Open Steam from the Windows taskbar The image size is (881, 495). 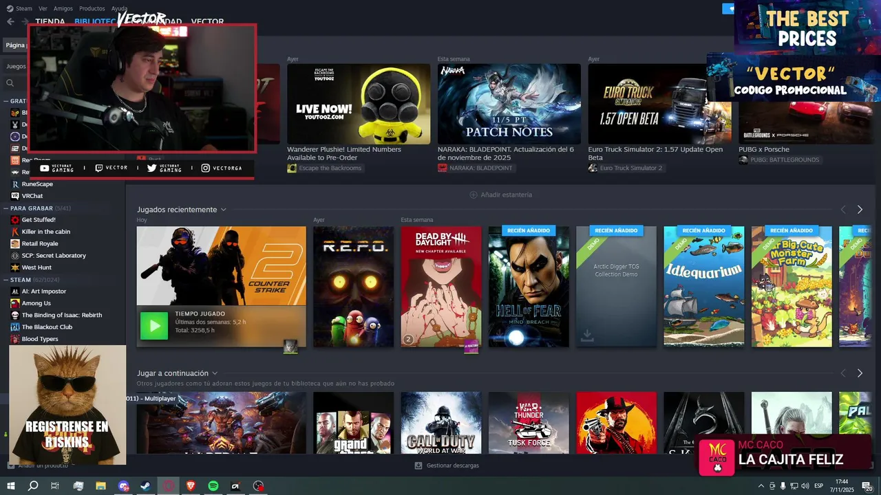pos(146,485)
